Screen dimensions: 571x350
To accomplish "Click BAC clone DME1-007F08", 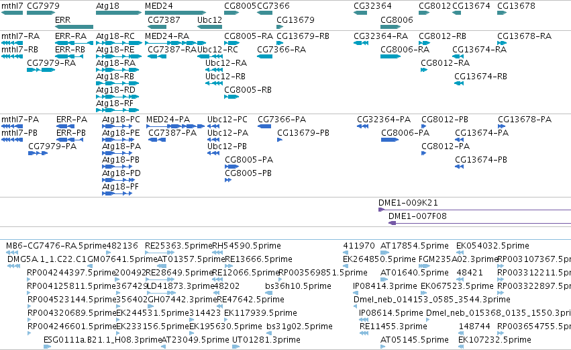I will tap(418, 216).
